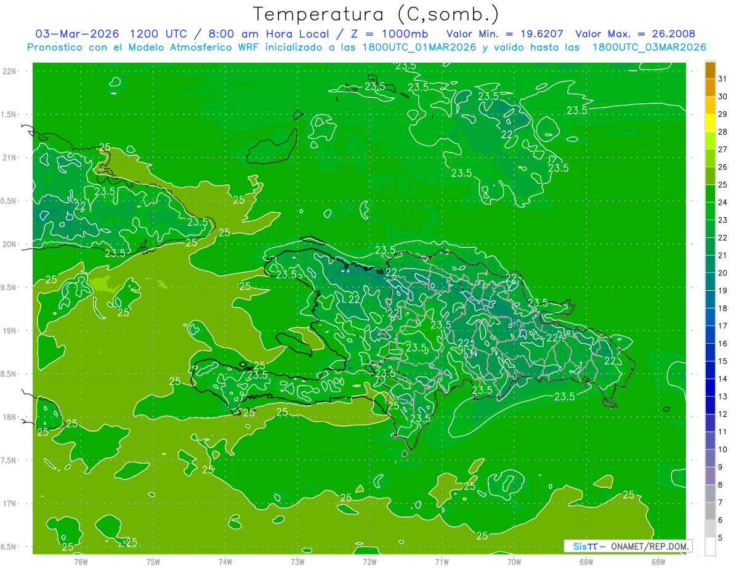Pick the white colorbar segment below 5
The image size is (739, 570).
tap(710, 547)
